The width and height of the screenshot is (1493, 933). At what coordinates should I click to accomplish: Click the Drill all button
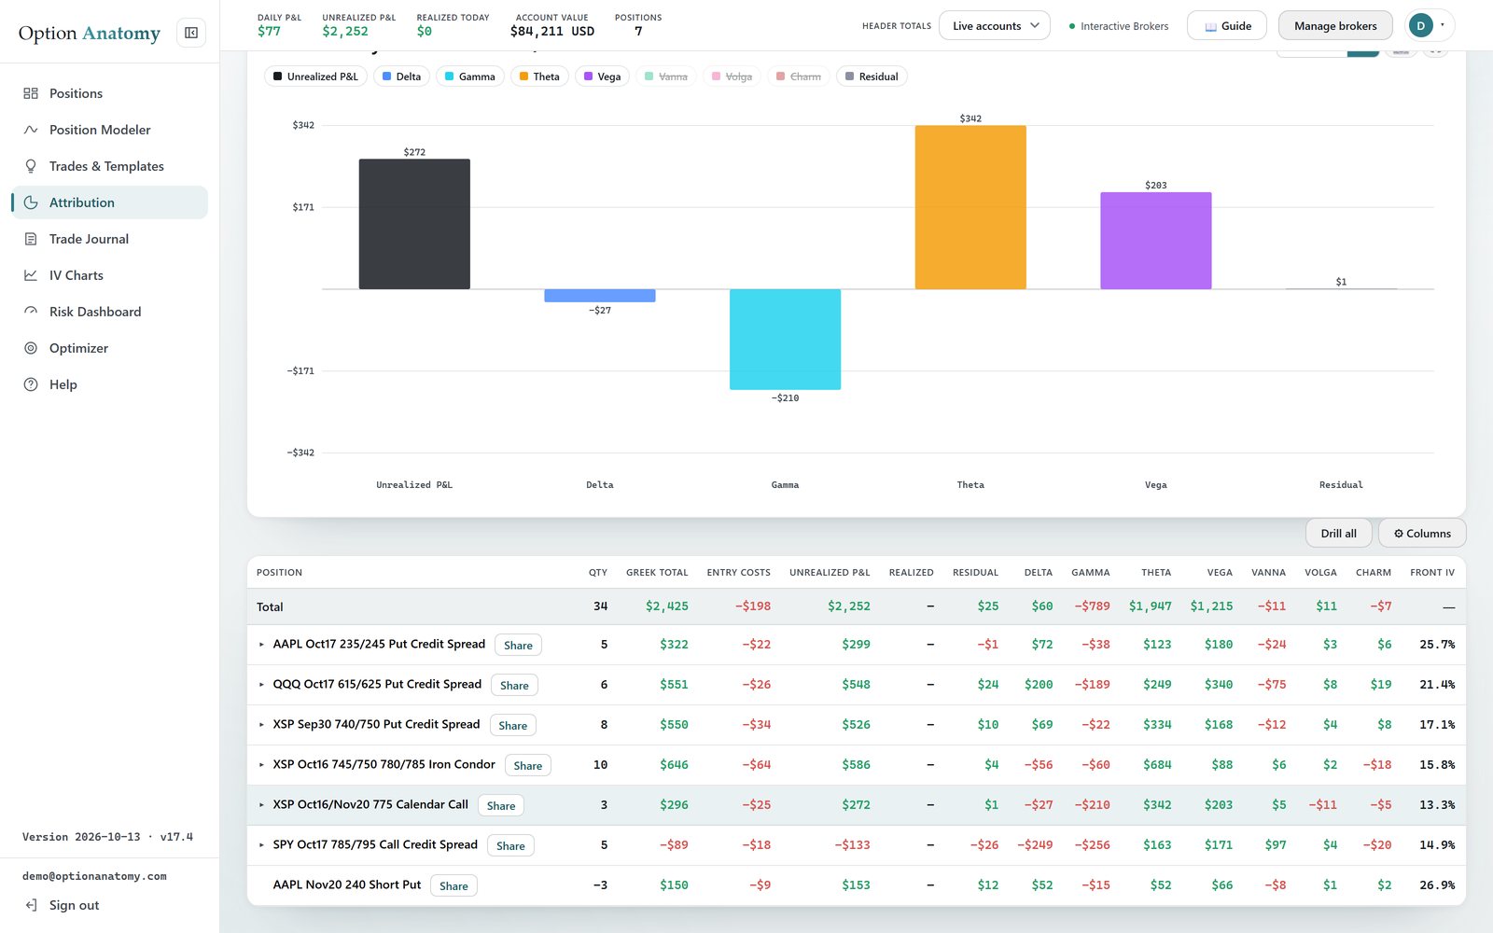(x=1339, y=534)
